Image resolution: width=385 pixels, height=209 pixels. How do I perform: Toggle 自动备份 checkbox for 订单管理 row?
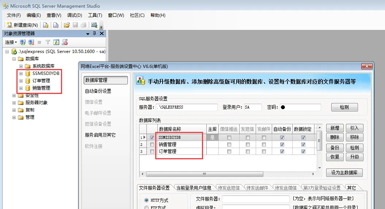tap(282, 152)
